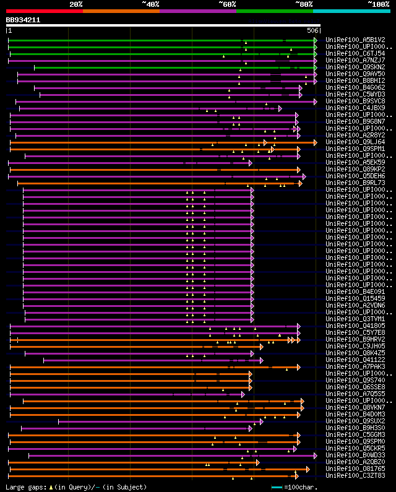Open the UniRef100_Q9S740 hit
The width and height of the screenshot is (396, 492).
click(355, 381)
